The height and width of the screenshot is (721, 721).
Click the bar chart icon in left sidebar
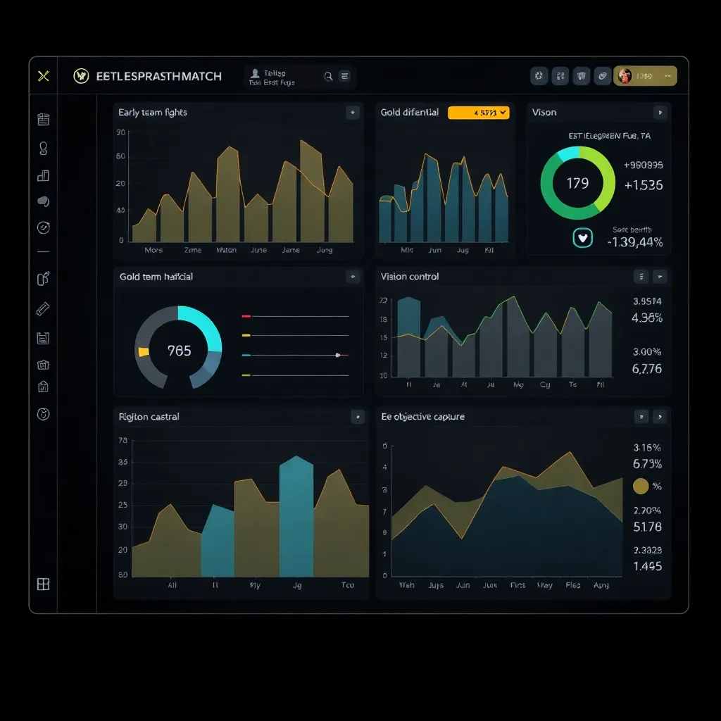click(43, 175)
